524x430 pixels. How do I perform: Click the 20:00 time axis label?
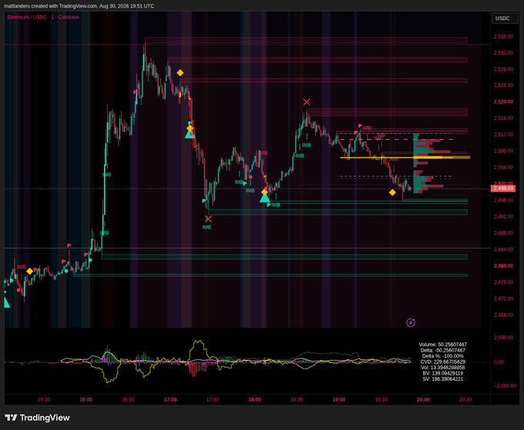click(423, 399)
